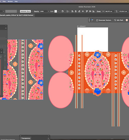Click the graphic Style swatch
129x140 pixels.
(56, 11)
